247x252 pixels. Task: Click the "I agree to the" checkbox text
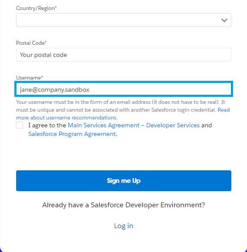click(47, 126)
